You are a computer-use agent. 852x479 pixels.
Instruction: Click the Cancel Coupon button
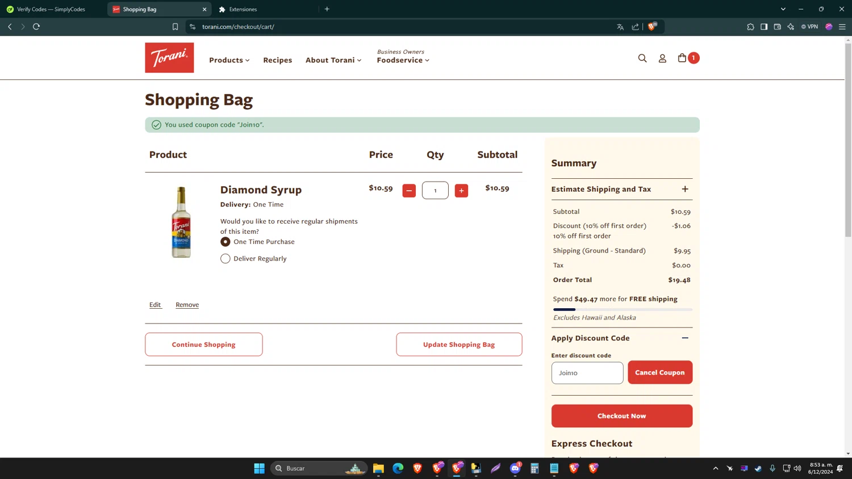click(660, 373)
